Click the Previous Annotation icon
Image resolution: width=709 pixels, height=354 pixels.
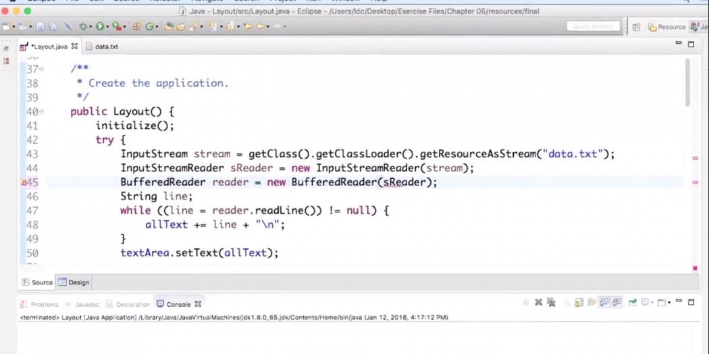click(x=230, y=27)
